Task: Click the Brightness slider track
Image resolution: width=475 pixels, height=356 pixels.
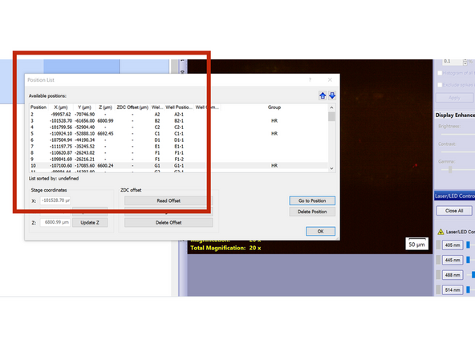Action: [x=457, y=134]
